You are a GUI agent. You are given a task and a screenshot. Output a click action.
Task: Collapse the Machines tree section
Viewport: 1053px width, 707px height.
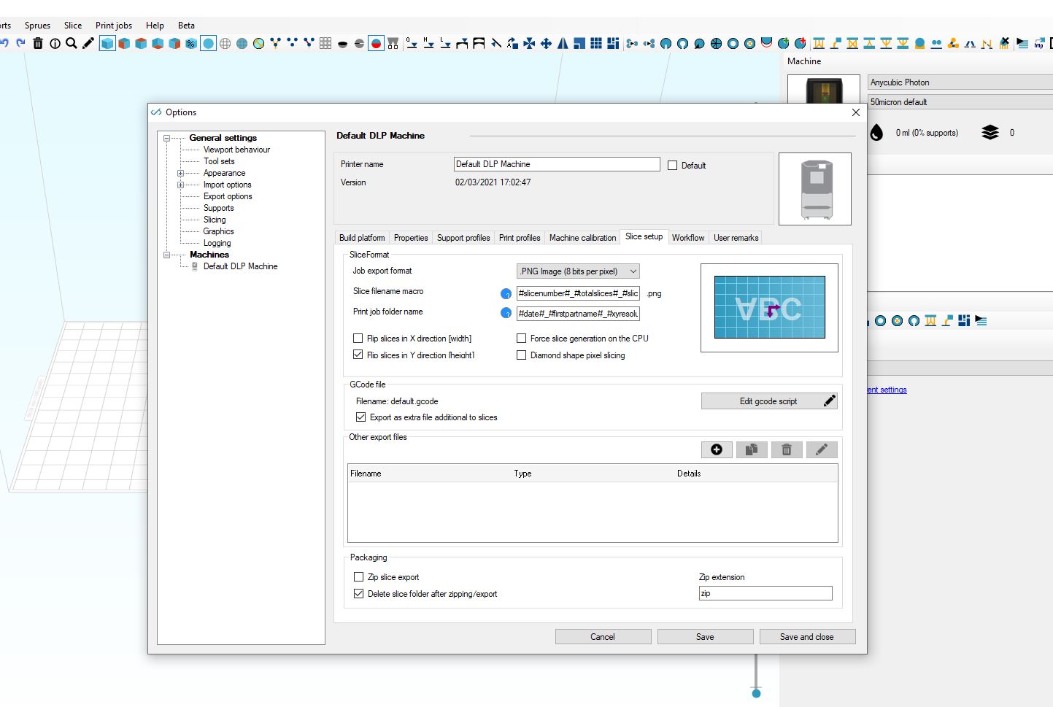point(166,255)
